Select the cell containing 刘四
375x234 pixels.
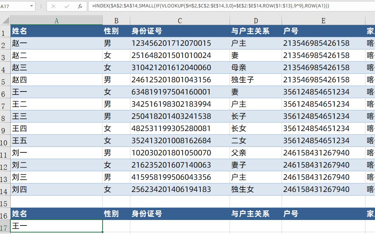pos(56,189)
